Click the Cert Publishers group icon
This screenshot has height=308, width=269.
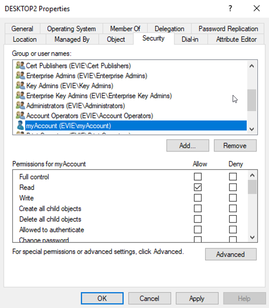point(20,66)
